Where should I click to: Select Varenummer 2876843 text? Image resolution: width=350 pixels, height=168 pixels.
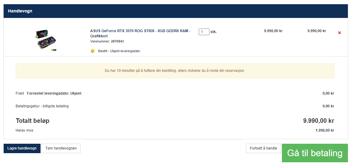tap(107, 41)
